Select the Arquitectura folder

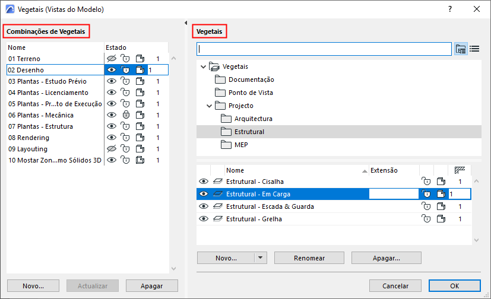click(253, 119)
